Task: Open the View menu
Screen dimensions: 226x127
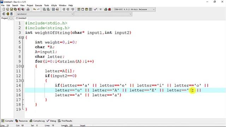Action: [22, 6]
